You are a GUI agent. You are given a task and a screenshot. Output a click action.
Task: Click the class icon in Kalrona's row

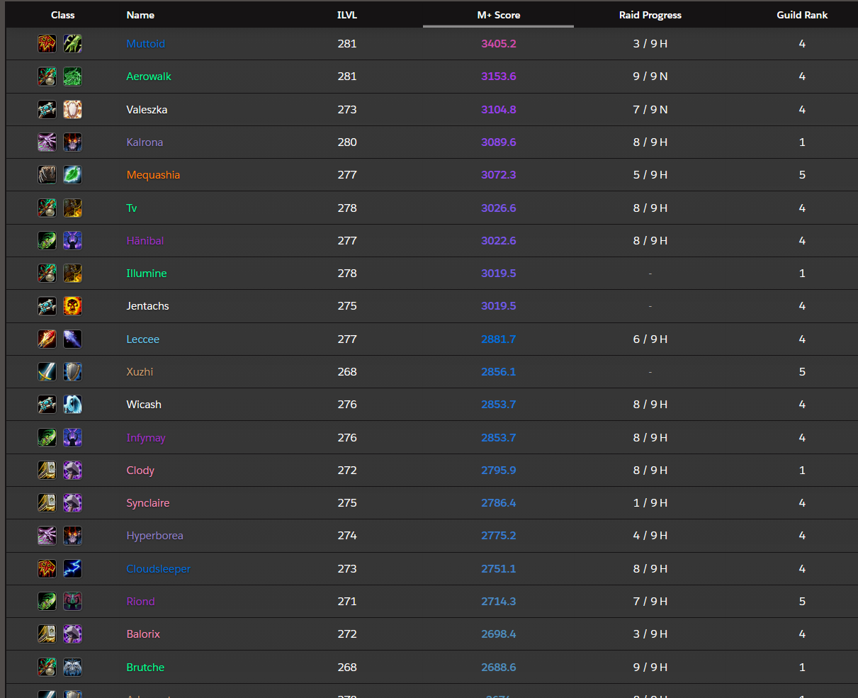pyautogui.click(x=47, y=142)
